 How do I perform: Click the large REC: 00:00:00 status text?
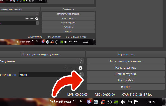[105, 95]
